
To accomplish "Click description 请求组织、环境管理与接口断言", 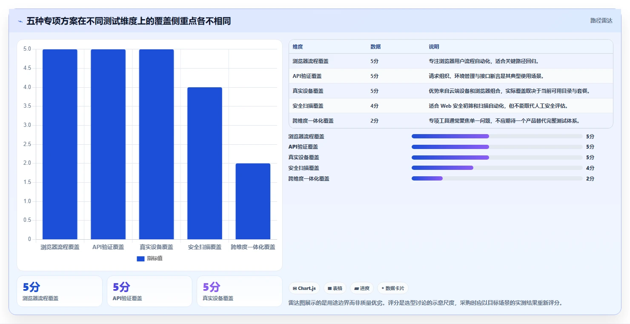I will coord(486,76).
